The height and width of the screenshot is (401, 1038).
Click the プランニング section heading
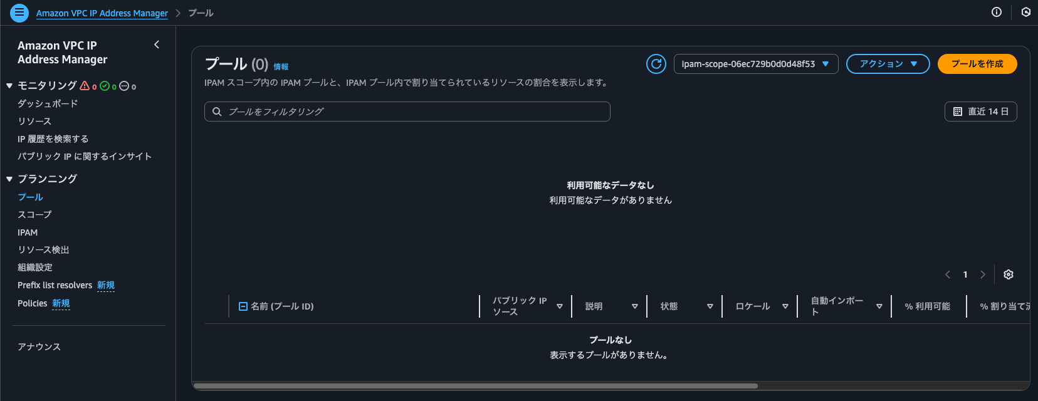(47, 179)
